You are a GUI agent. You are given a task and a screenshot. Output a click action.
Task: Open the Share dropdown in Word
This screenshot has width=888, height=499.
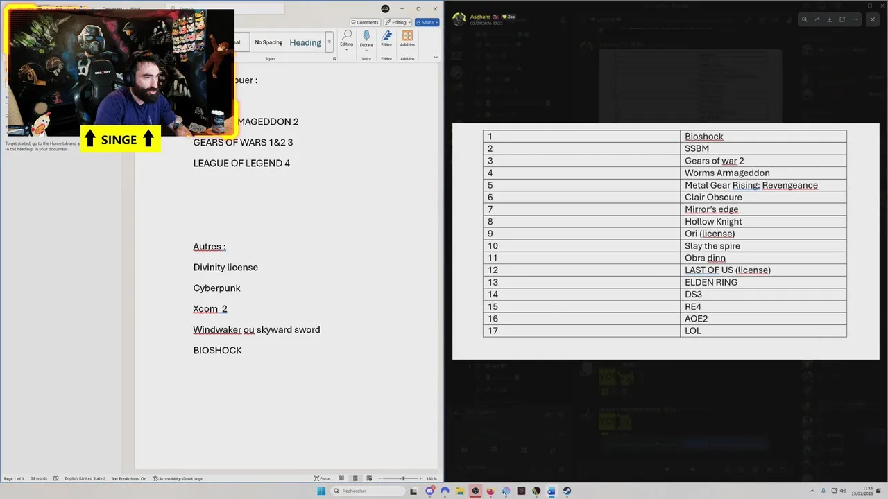tap(427, 22)
